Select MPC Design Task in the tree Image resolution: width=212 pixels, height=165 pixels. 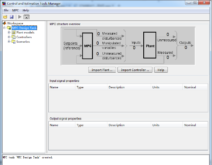coord(24,28)
